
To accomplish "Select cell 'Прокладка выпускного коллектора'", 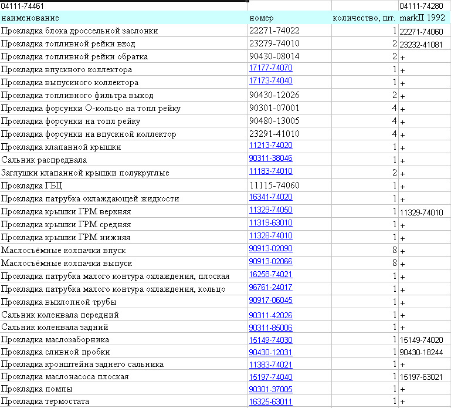I will 124,82.
